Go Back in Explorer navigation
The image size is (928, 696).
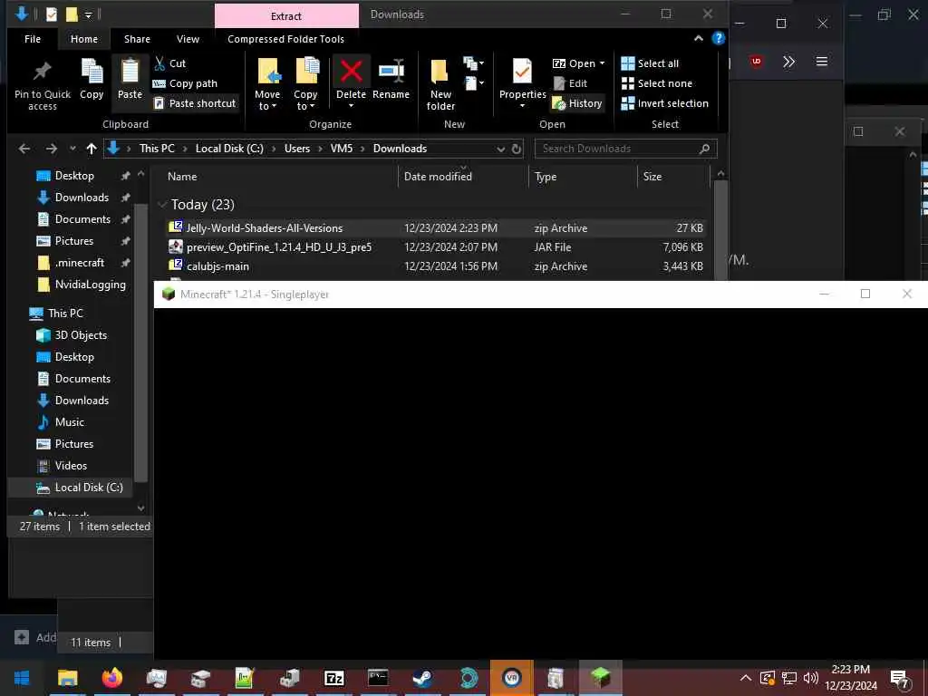[x=24, y=149]
